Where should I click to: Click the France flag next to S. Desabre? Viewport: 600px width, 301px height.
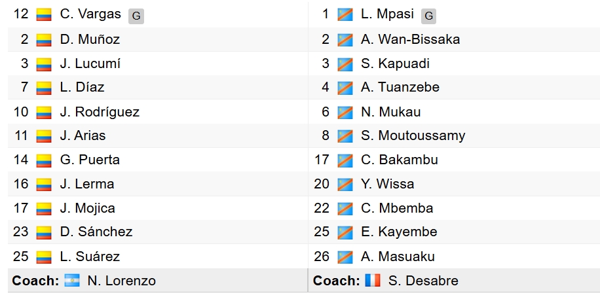coord(373,280)
